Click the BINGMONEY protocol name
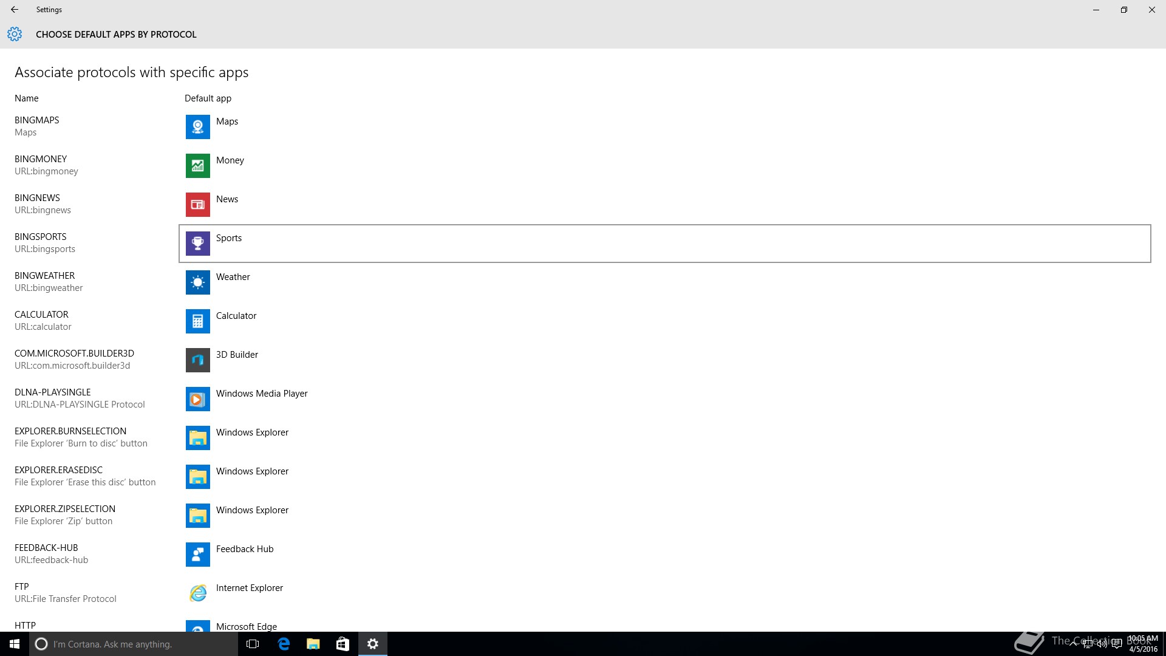Image resolution: width=1166 pixels, height=656 pixels. [41, 159]
